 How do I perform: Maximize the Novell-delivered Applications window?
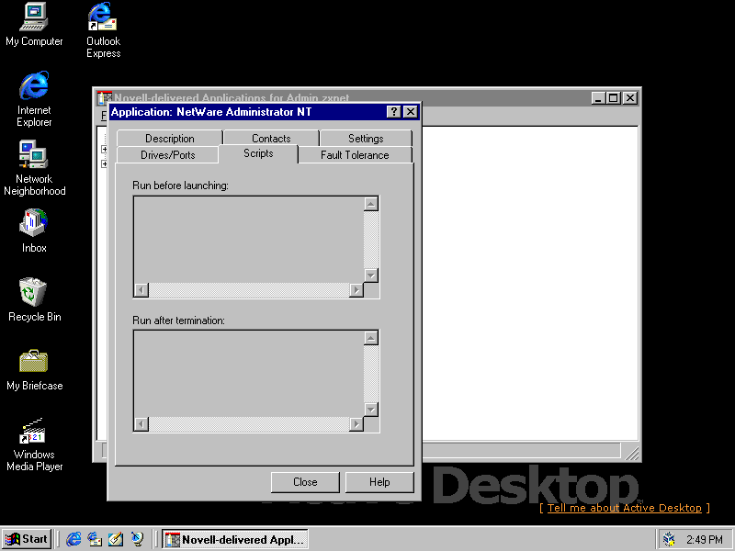click(x=613, y=98)
